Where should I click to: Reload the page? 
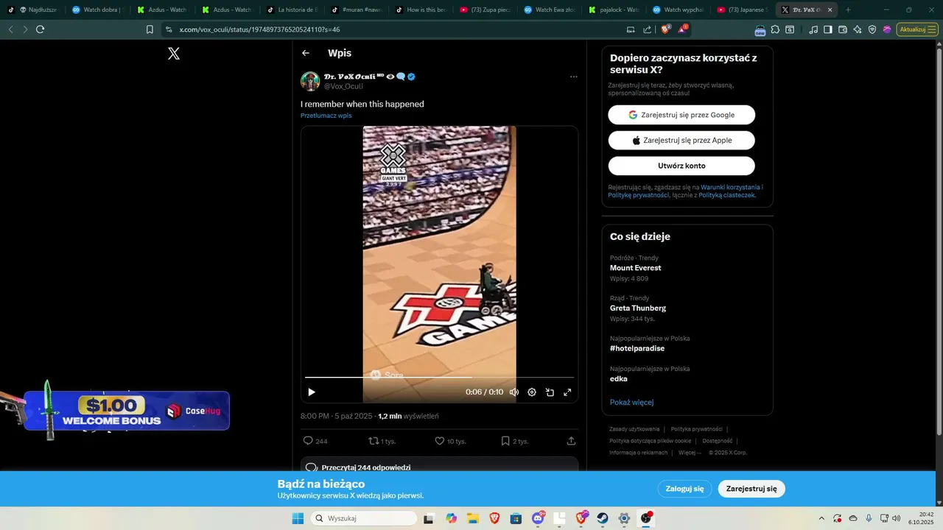click(40, 29)
